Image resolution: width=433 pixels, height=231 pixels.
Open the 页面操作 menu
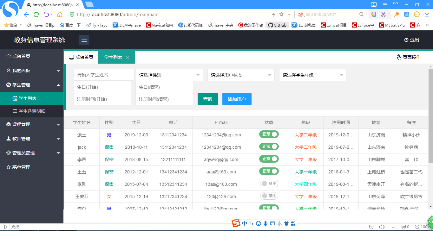click(x=409, y=57)
